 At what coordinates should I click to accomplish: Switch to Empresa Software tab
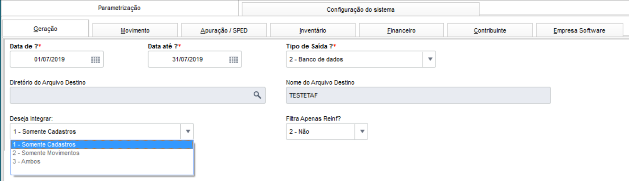tap(579, 30)
